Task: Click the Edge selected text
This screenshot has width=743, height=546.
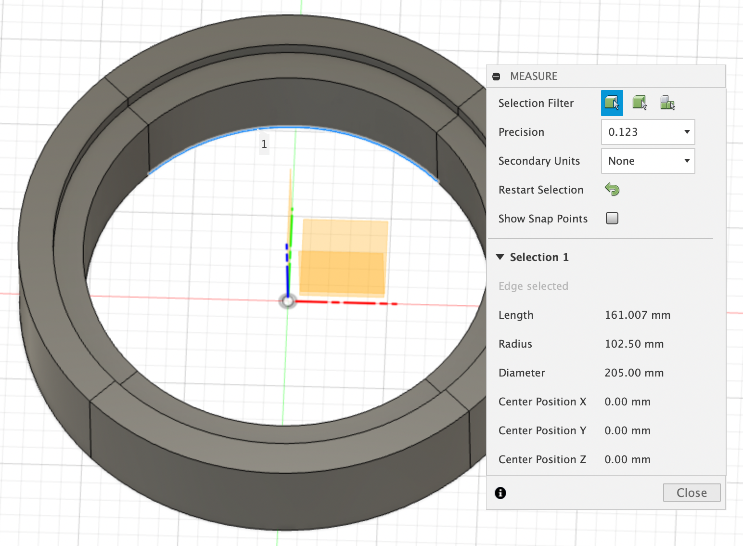Action: 533,286
